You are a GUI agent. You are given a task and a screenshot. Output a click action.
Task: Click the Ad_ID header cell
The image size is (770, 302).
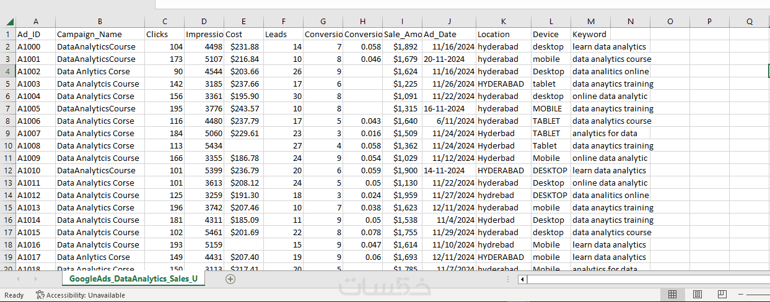point(35,34)
